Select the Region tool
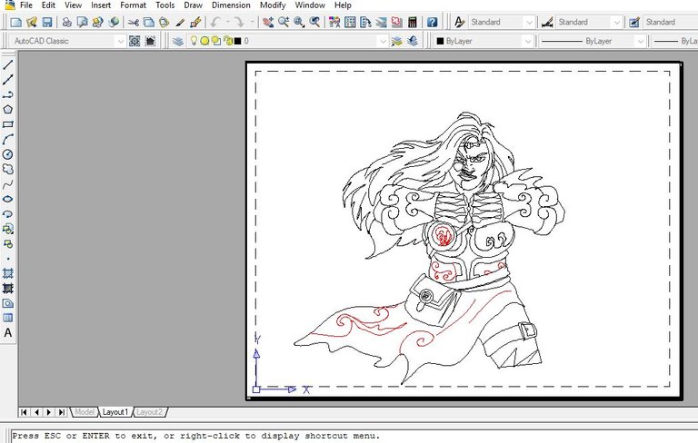This screenshot has width=698, height=443. [8, 303]
